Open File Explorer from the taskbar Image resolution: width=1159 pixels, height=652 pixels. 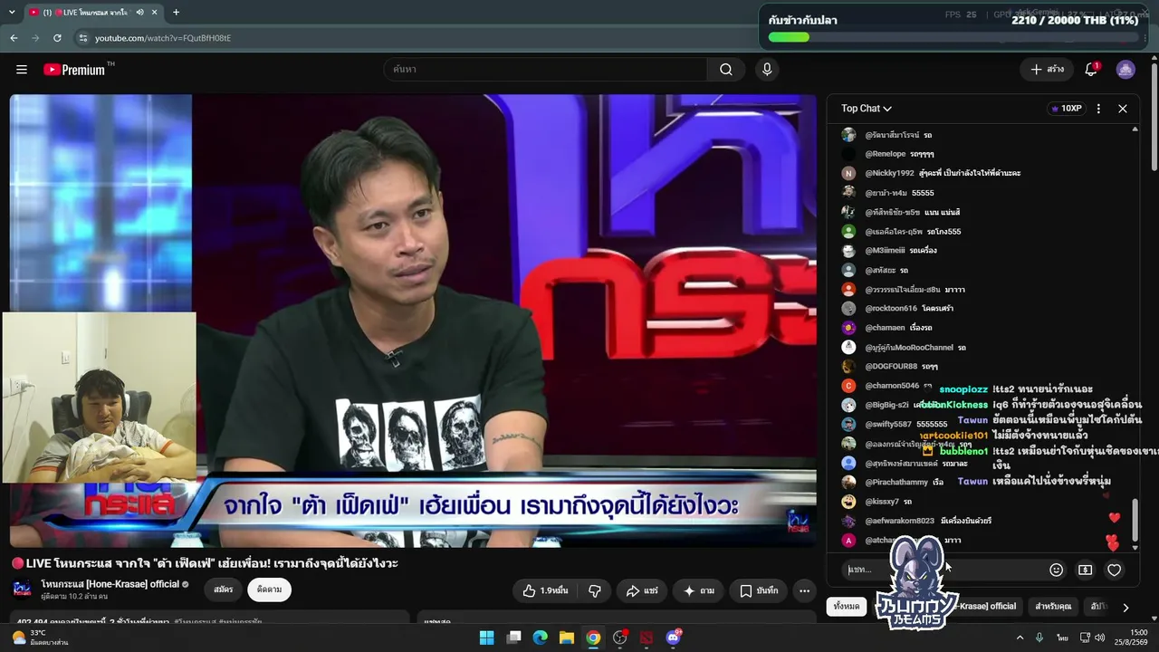pos(566,638)
